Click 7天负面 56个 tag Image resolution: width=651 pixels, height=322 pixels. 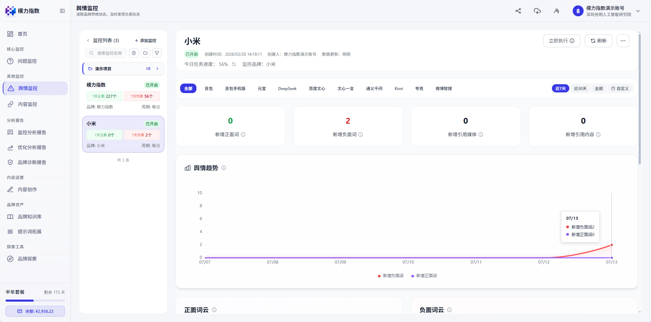pyautogui.click(x=142, y=96)
